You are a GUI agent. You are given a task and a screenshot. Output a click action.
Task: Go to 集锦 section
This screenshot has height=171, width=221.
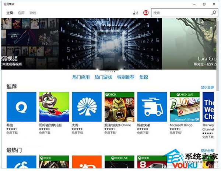[144, 77]
